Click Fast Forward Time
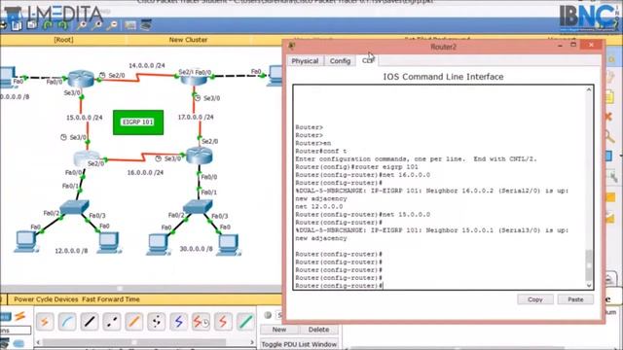 [110, 299]
